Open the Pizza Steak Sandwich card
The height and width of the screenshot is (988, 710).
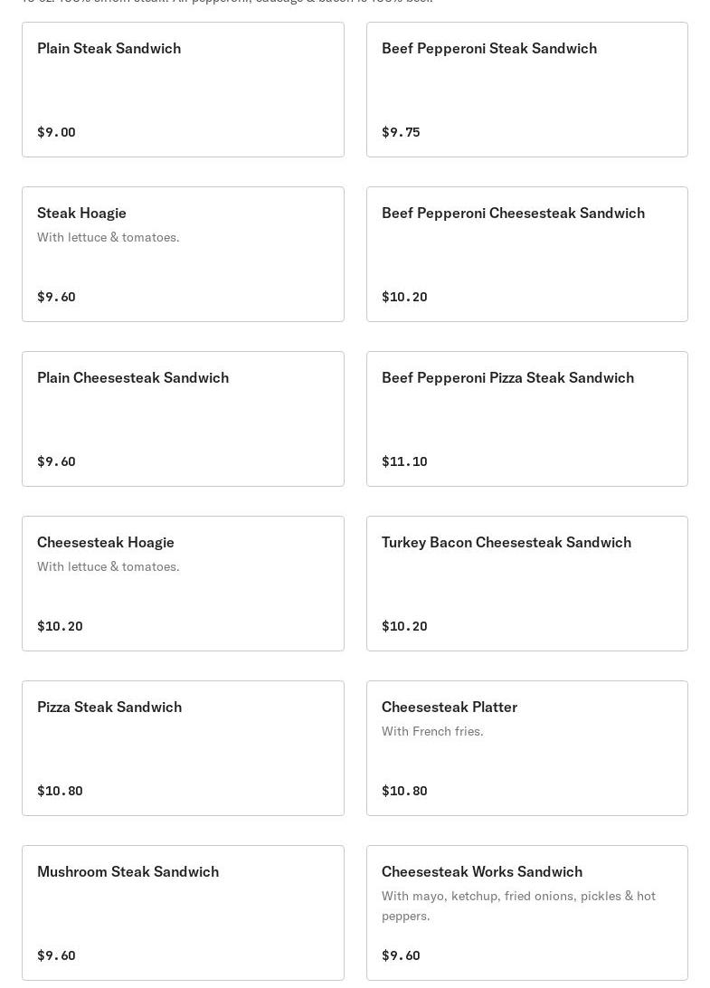(109, 708)
